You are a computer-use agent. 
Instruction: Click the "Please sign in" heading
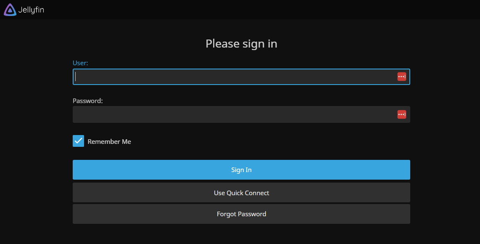click(241, 44)
